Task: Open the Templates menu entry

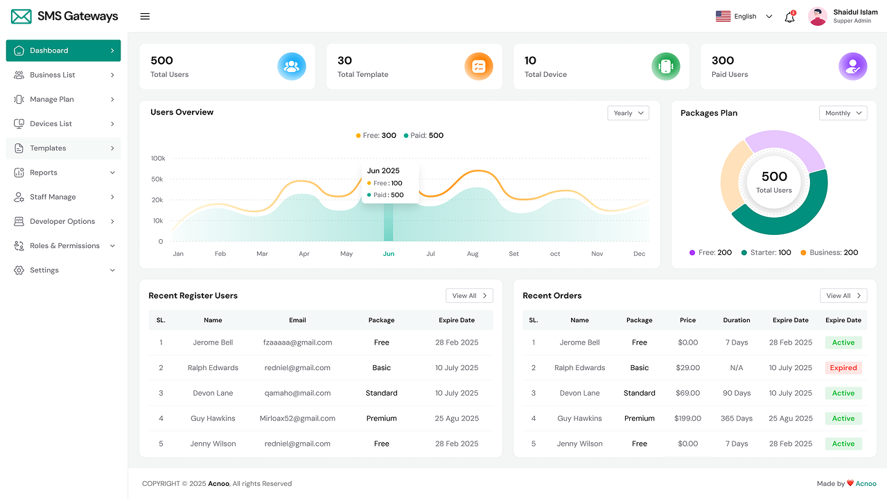Action: pos(63,148)
